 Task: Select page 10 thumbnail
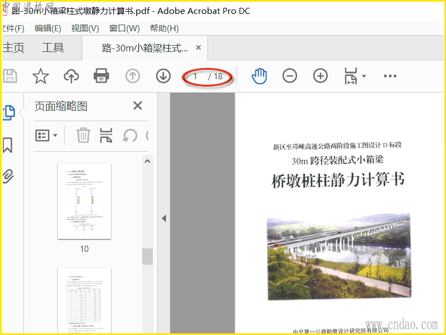[85, 201]
